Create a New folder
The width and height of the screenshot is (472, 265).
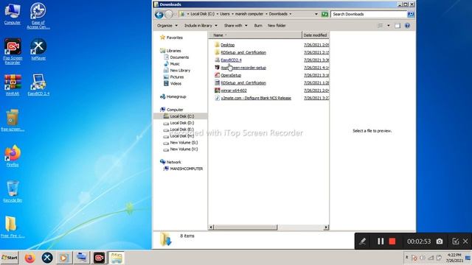(x=277, y=26)
